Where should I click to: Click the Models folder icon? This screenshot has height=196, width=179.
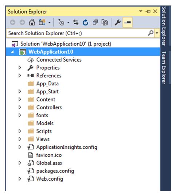[31, 123]
